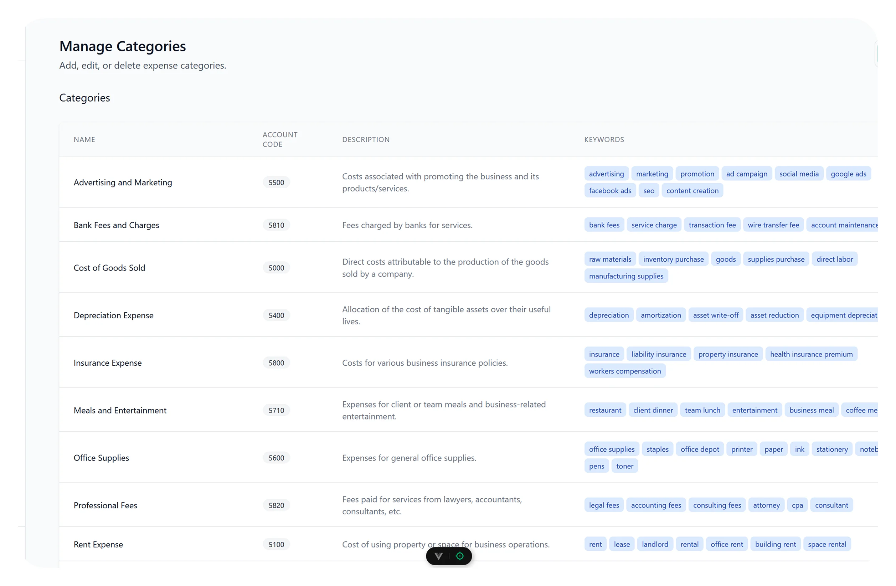Select the 'cpa' keyword tag
The image size is (896, 586).
click(x=797, y=505)
